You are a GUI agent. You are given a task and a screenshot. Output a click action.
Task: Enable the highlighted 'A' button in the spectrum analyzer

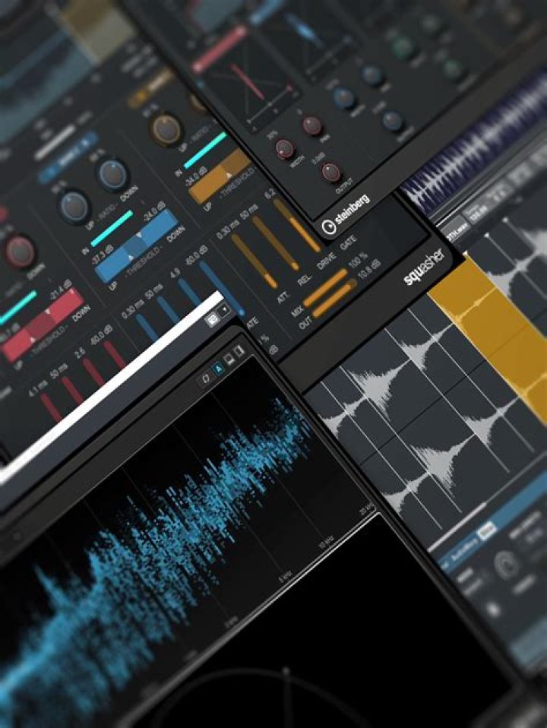217,369
